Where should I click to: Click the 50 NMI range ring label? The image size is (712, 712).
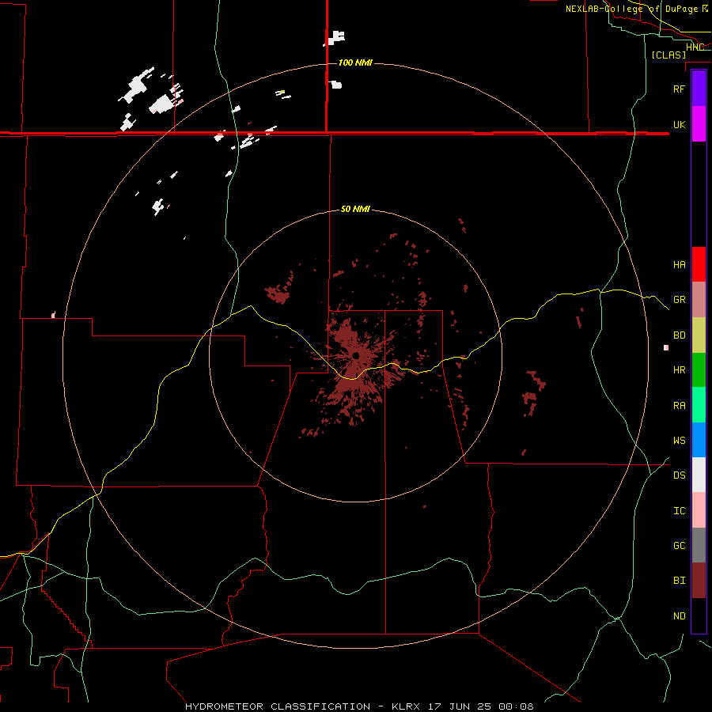(x=355, y=209)
